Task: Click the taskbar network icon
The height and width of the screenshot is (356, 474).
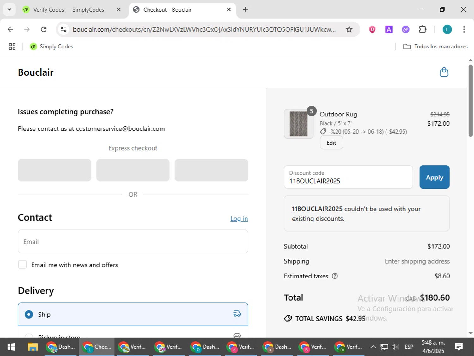Action: (384, 347)
